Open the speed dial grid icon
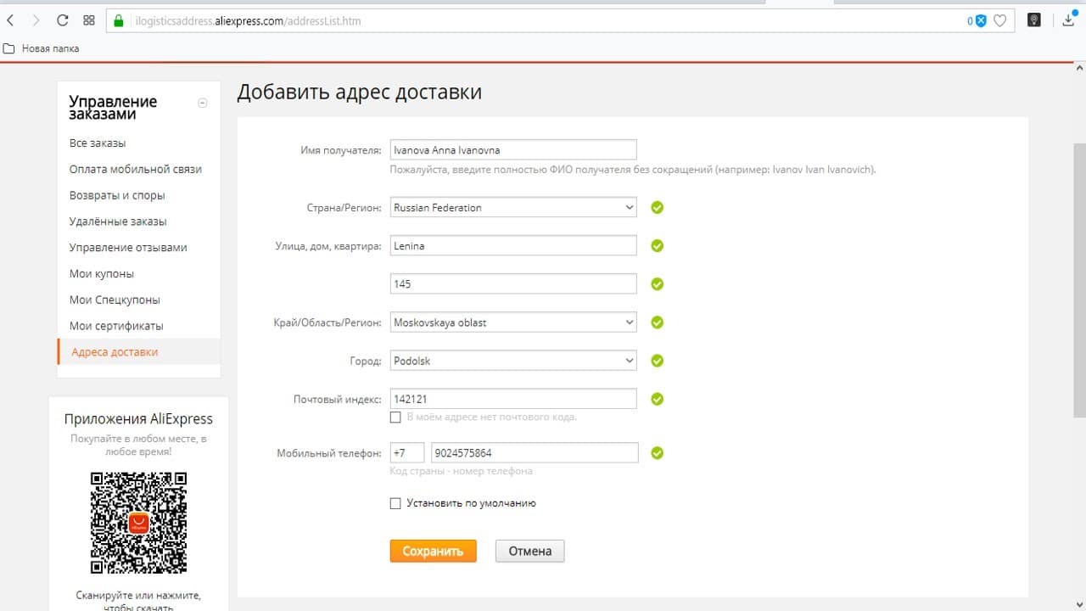The image size is (1086, 611). click(89, 20)
